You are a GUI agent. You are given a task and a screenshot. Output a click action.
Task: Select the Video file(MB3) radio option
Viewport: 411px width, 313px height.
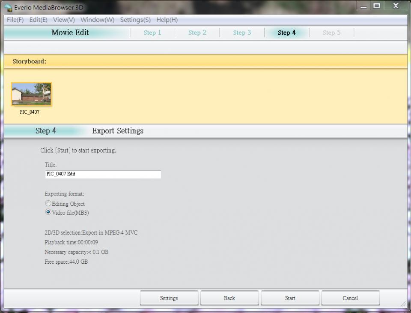click(48, 212)
